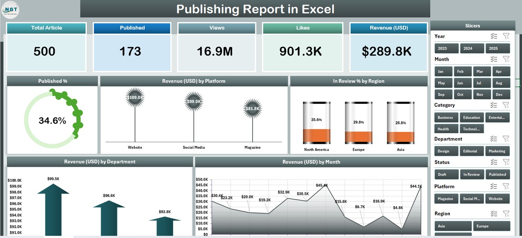
Task: Select Dec in the Month slicer
Action: [x=501, y=94]
